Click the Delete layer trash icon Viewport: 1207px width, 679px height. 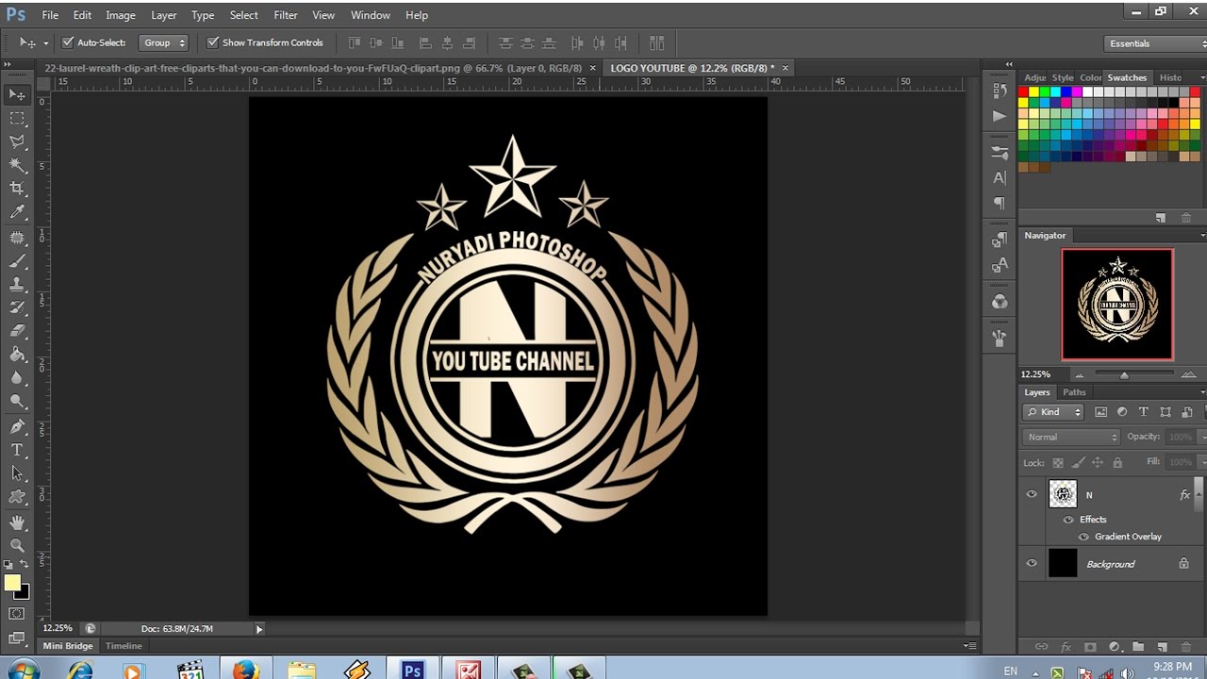click(x=1185, y=647)
